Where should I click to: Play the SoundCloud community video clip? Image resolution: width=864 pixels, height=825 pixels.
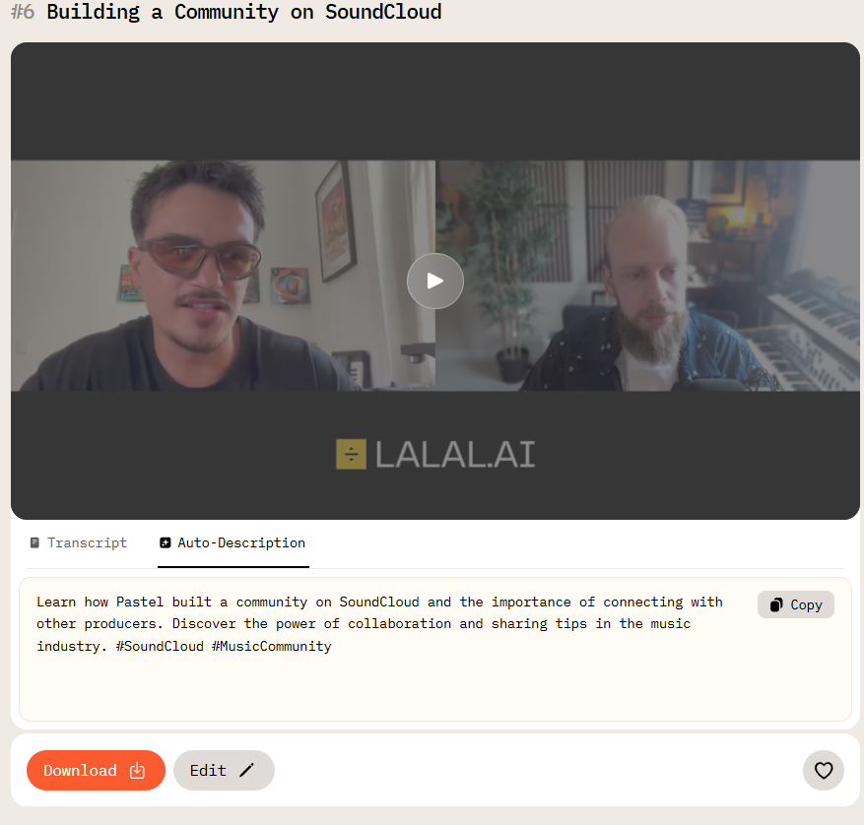[x=435, y=281]
